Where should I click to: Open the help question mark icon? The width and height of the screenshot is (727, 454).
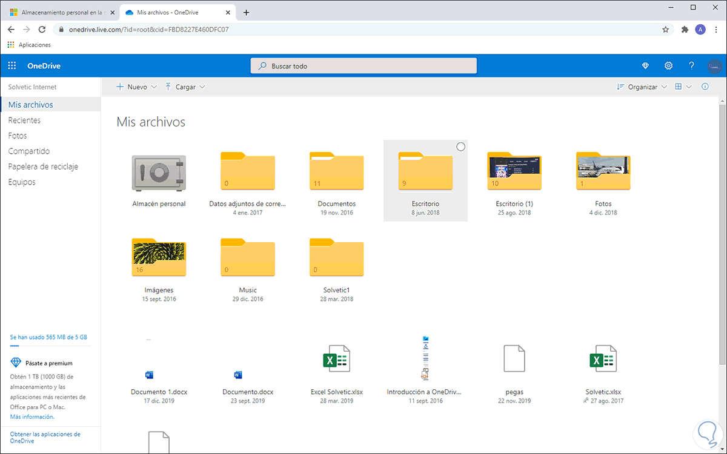[691, 66]
